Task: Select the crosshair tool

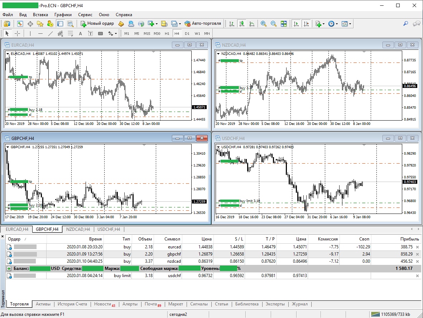Action: [17, 33]
